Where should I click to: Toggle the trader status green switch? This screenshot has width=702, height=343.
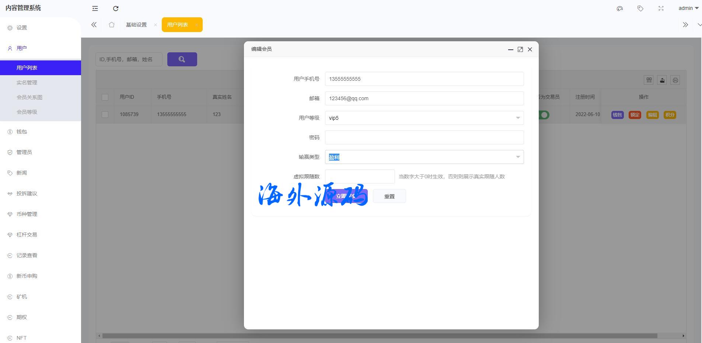point(543,115)
